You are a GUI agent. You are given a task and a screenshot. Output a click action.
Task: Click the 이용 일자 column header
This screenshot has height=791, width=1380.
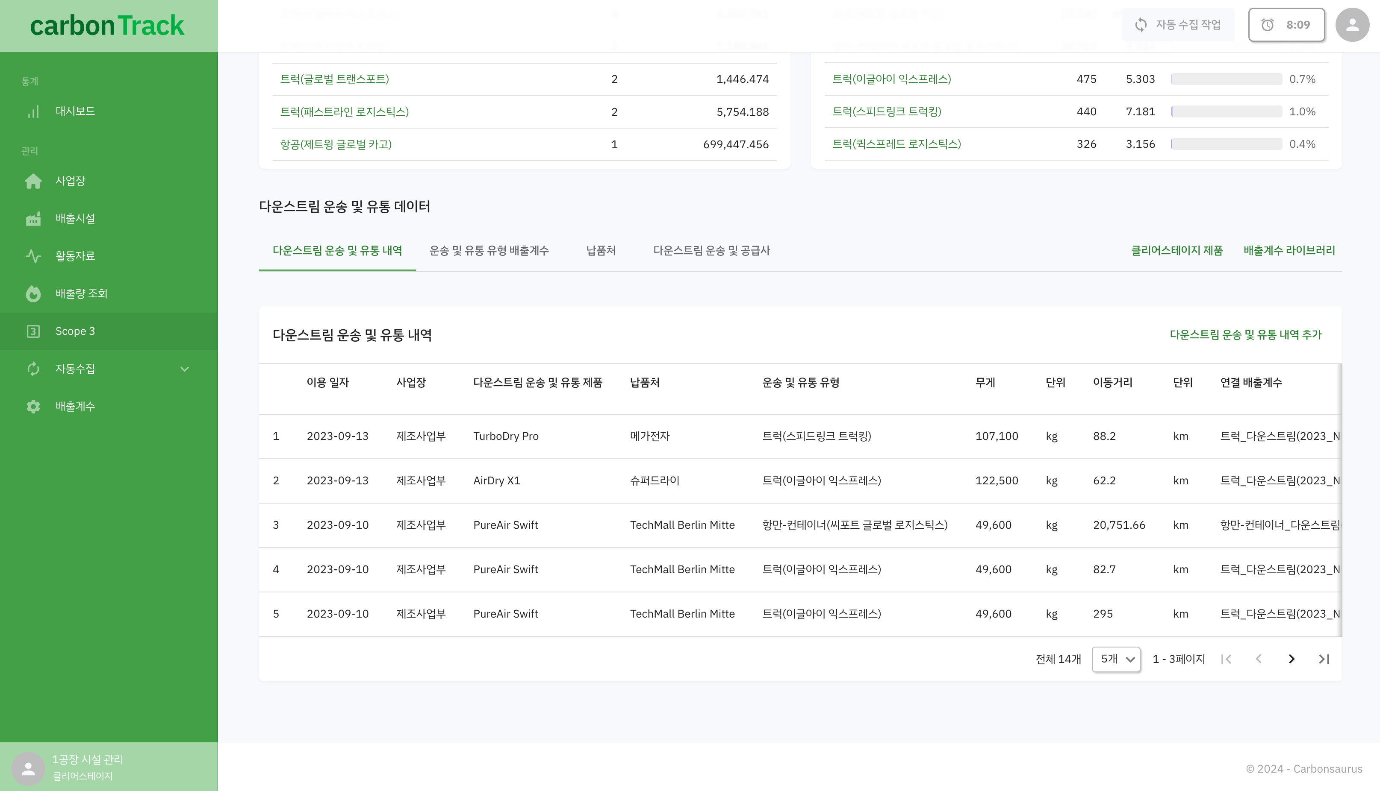(x=328, y=382)
